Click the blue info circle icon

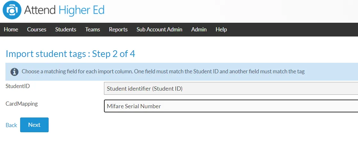pos(14,72)
